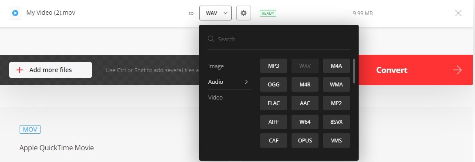475x162 pixels.
Task: Pick the M4A format option
Action: tap(336, 66)
